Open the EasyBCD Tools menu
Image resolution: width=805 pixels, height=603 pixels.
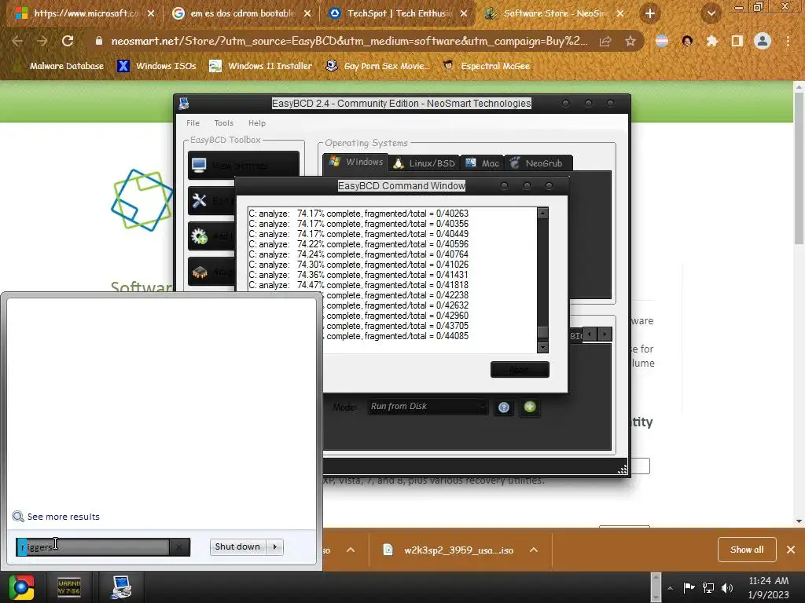(x=224, y=123)
